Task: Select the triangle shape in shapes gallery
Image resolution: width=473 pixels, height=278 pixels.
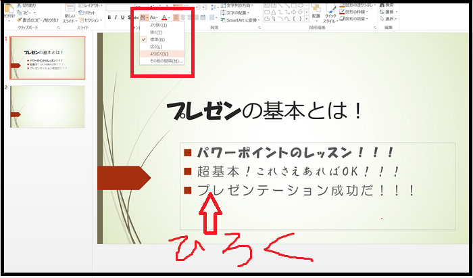Action: [x=273, y=12]
